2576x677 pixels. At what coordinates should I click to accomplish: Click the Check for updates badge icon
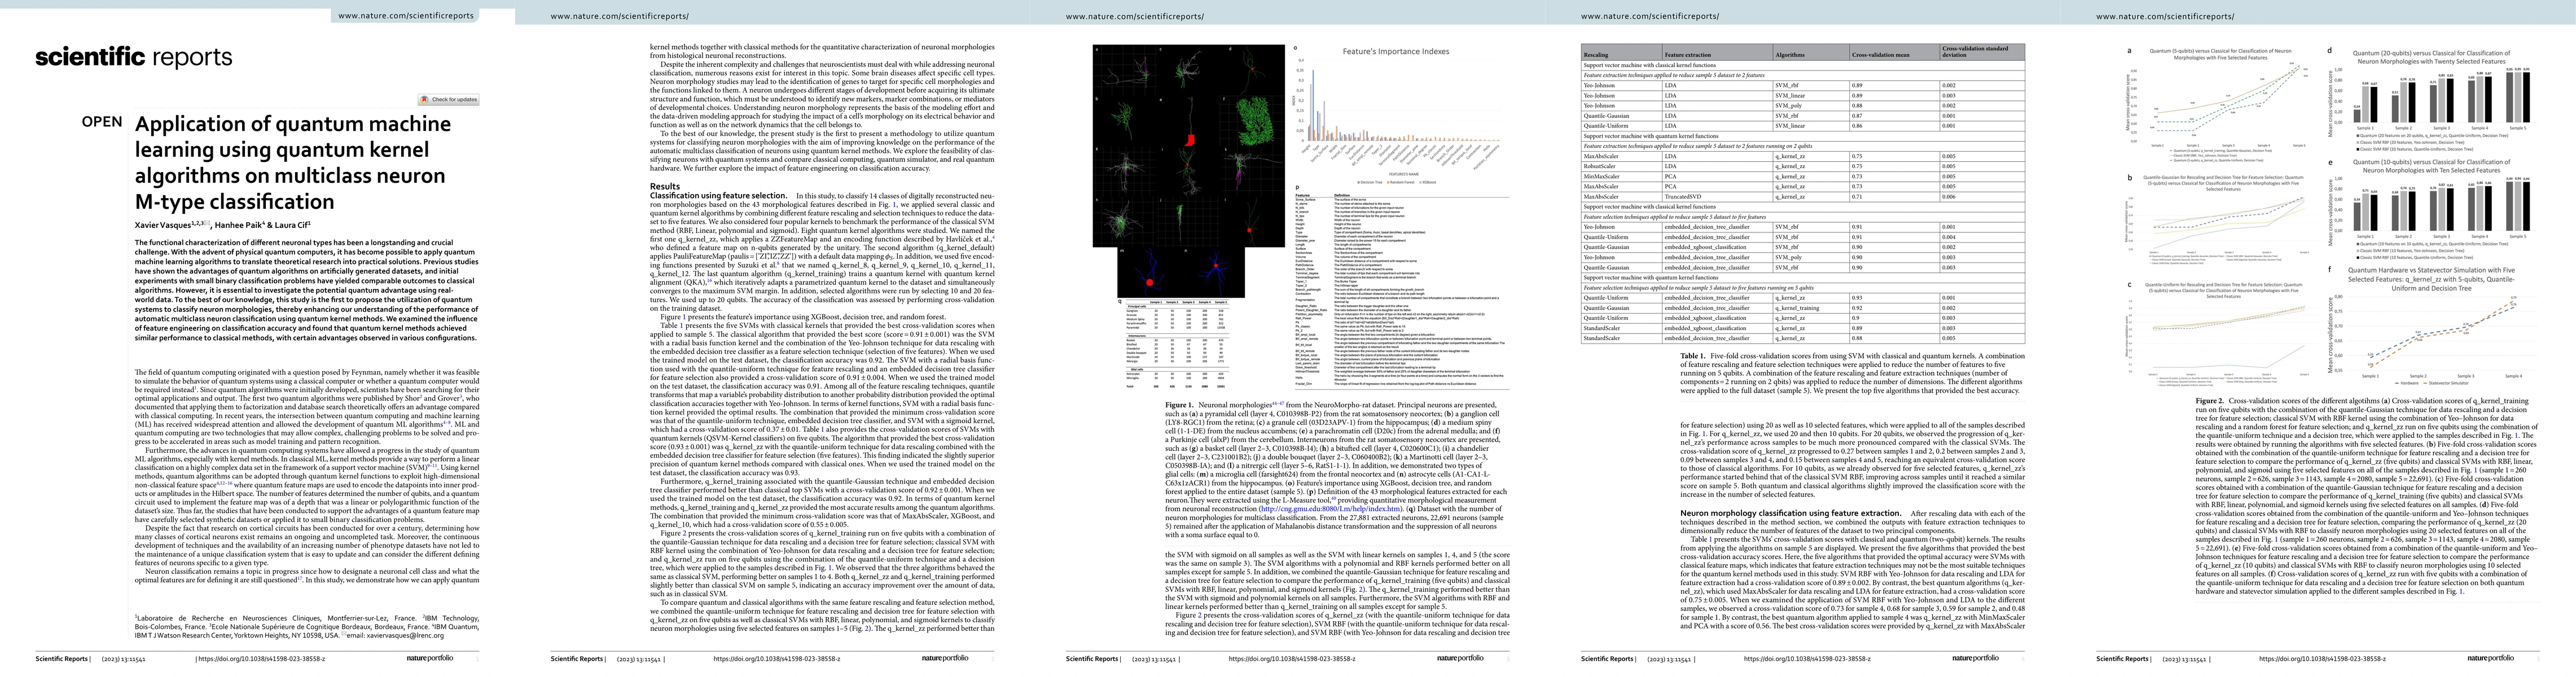[x=448, y=99]
